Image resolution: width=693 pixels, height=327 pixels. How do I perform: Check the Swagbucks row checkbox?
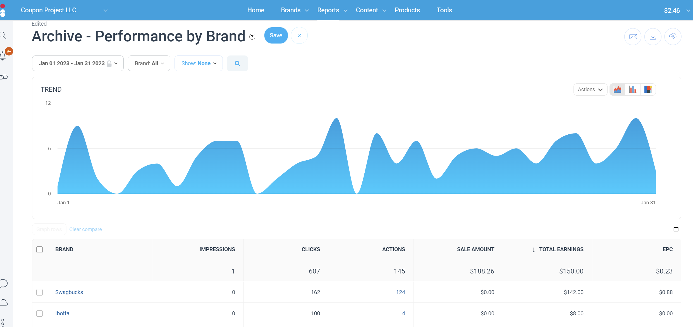click(40, 292)
